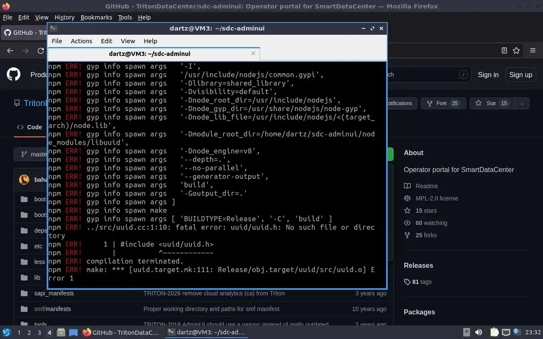Click the terminal taskbar entry
This screenshot has width=543, height=339.
pyautogui.click(x=206, y=333)
